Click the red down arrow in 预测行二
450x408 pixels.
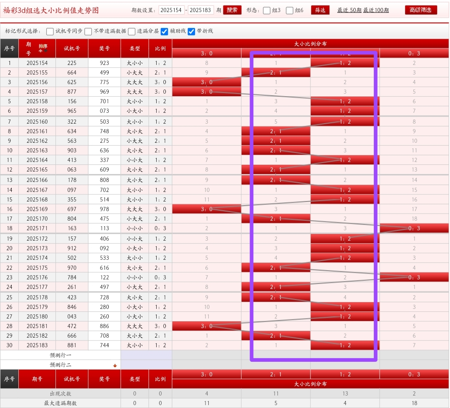115,366
